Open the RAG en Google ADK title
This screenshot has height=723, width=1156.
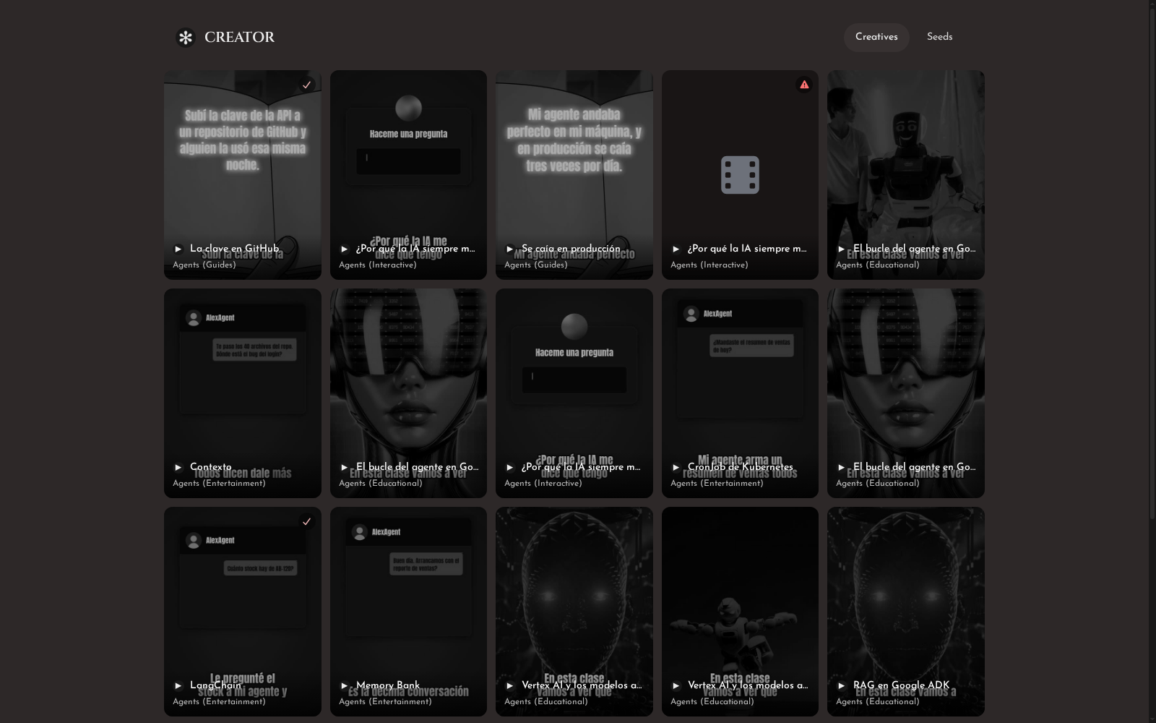(902, 685)
